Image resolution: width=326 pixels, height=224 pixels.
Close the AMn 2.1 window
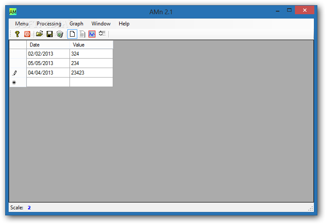coord(304,10)
